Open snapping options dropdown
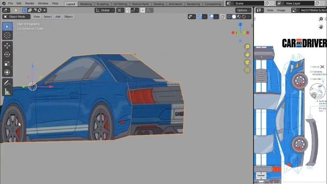This screenshot has height=184, width=327. [135, 10]
